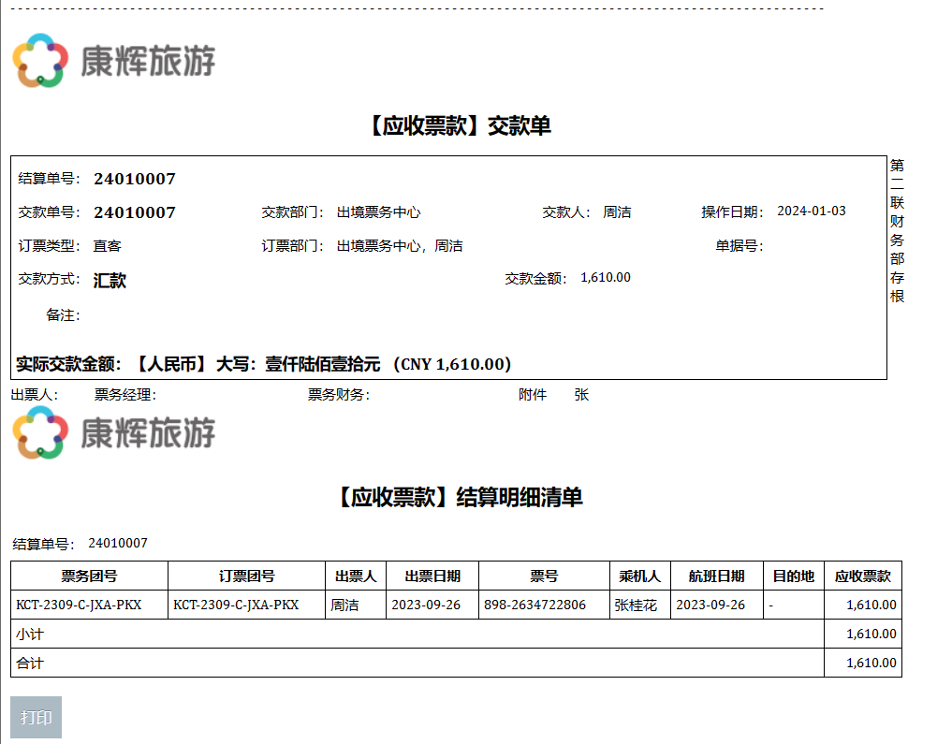Click the top 康辉旅游 logo icon
Image resolution: width=952 pixels, height=744 pixels.
pyautogui.click(x=39, y=61)
